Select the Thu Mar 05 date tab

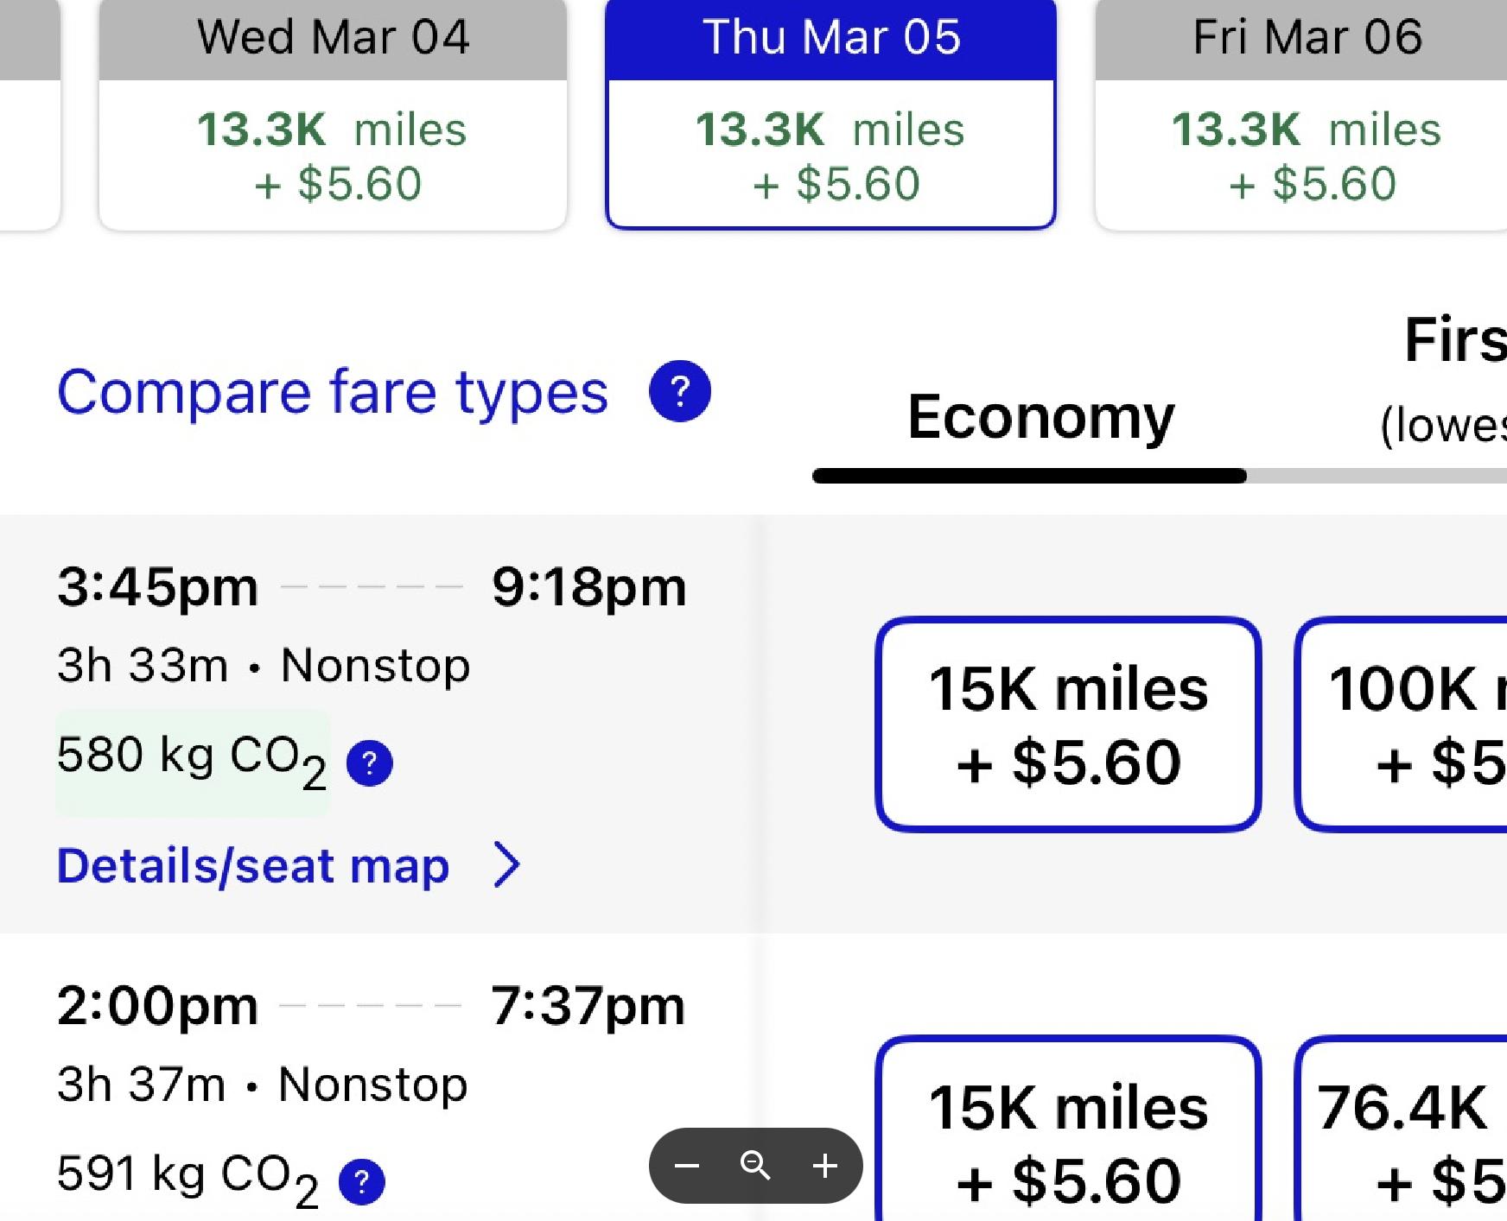click(830, 116)
